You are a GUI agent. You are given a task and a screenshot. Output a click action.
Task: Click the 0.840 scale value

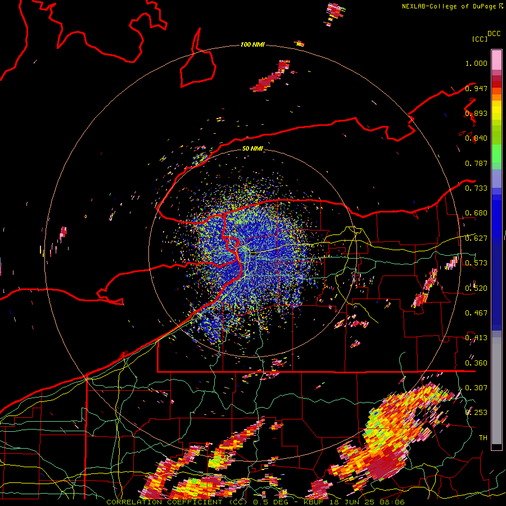click(476, 138)
